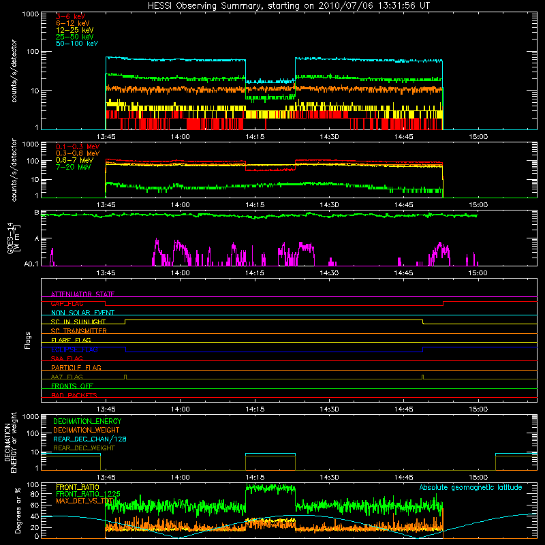Click the 0.8-7 MeV legend label
Image resolution: width=545 pixels, height=545 pixels.
pos(74,160)
